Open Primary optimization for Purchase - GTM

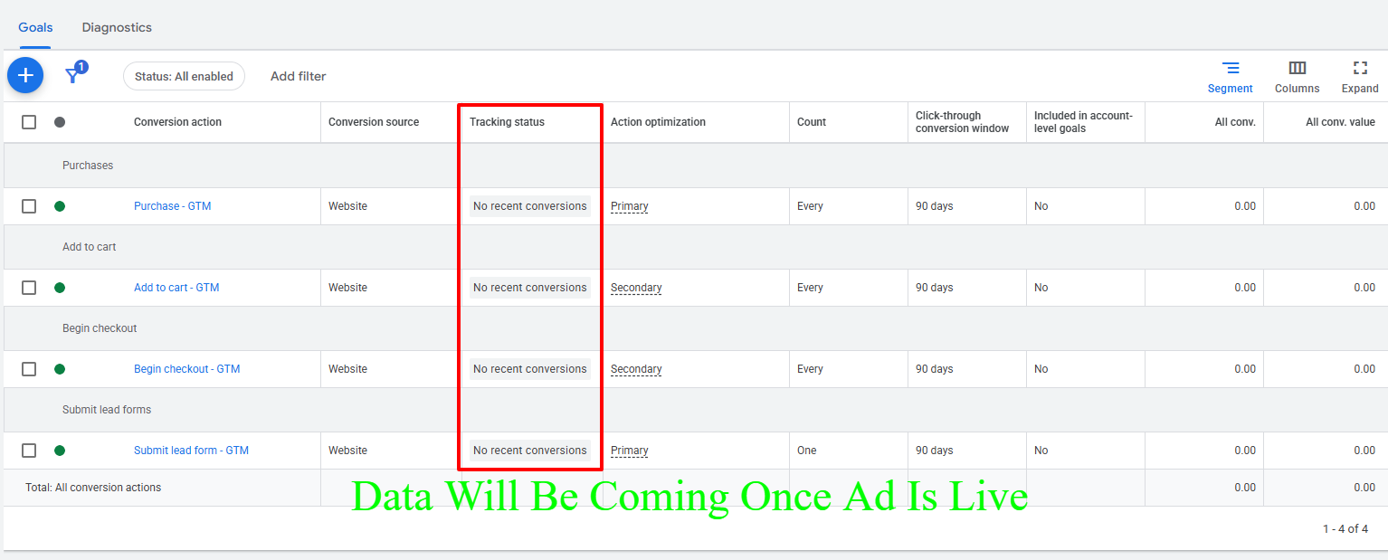tap(629, 206)
